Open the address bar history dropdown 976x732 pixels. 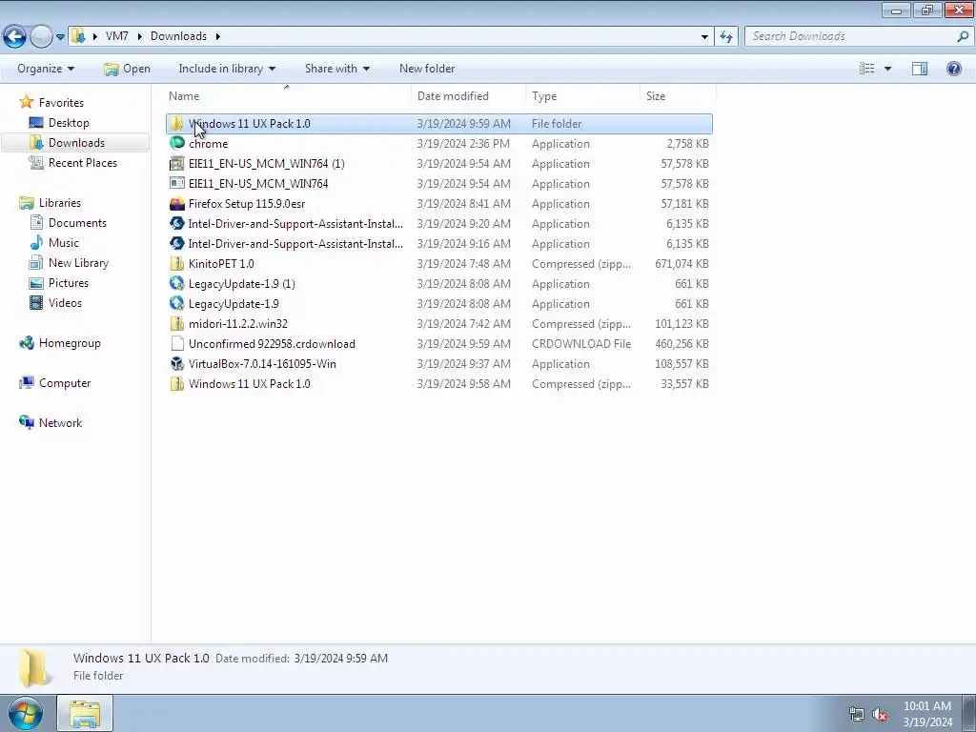point(704,37)
